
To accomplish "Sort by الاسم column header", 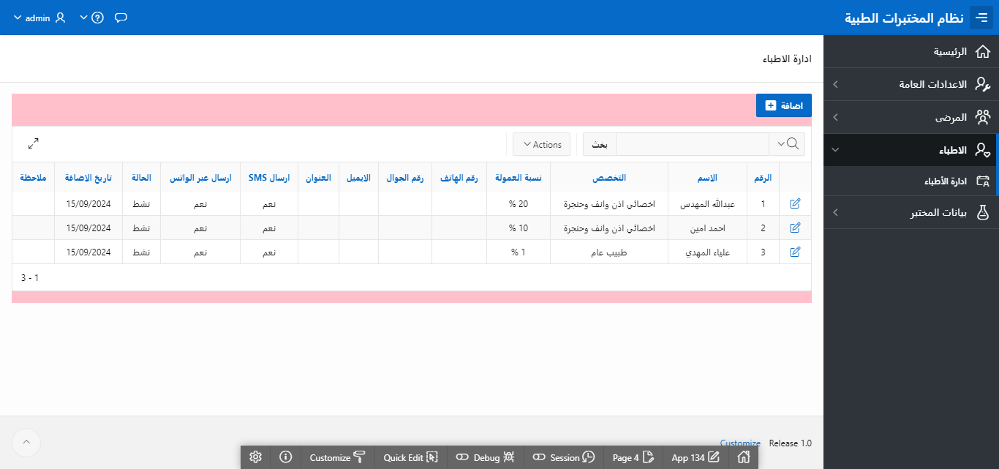I will point(707,178).
